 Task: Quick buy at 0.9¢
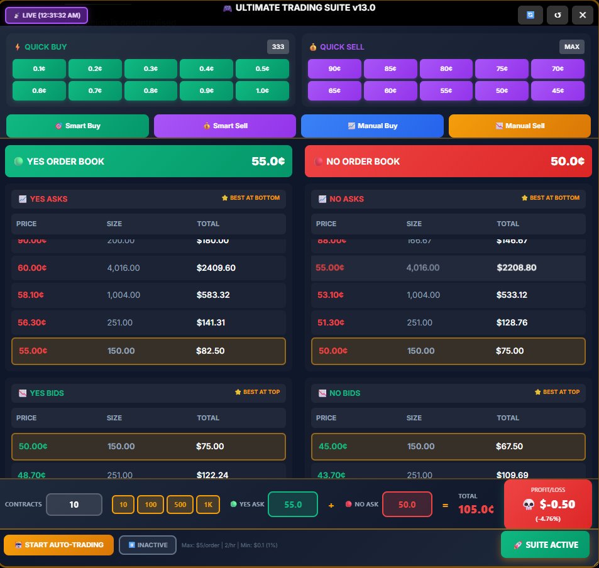(x=206, y=91)
